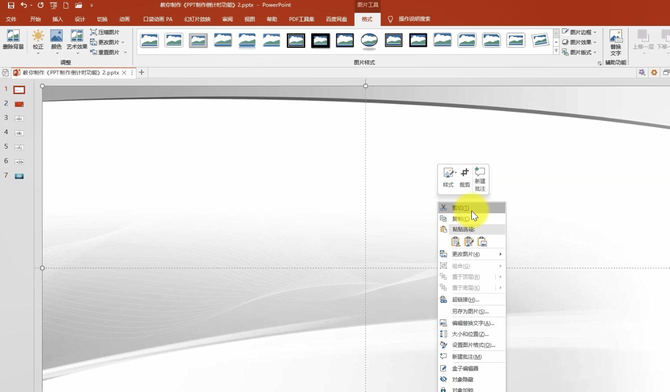Click the Undo arrow icon

click(x=24, y=6)
